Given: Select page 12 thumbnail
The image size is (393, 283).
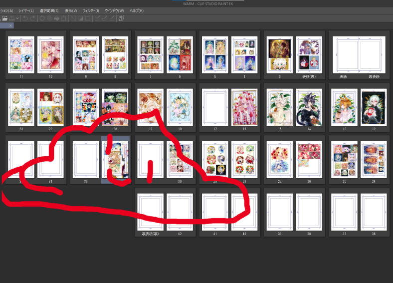Looking at the screenshot, I should point(374,107).
